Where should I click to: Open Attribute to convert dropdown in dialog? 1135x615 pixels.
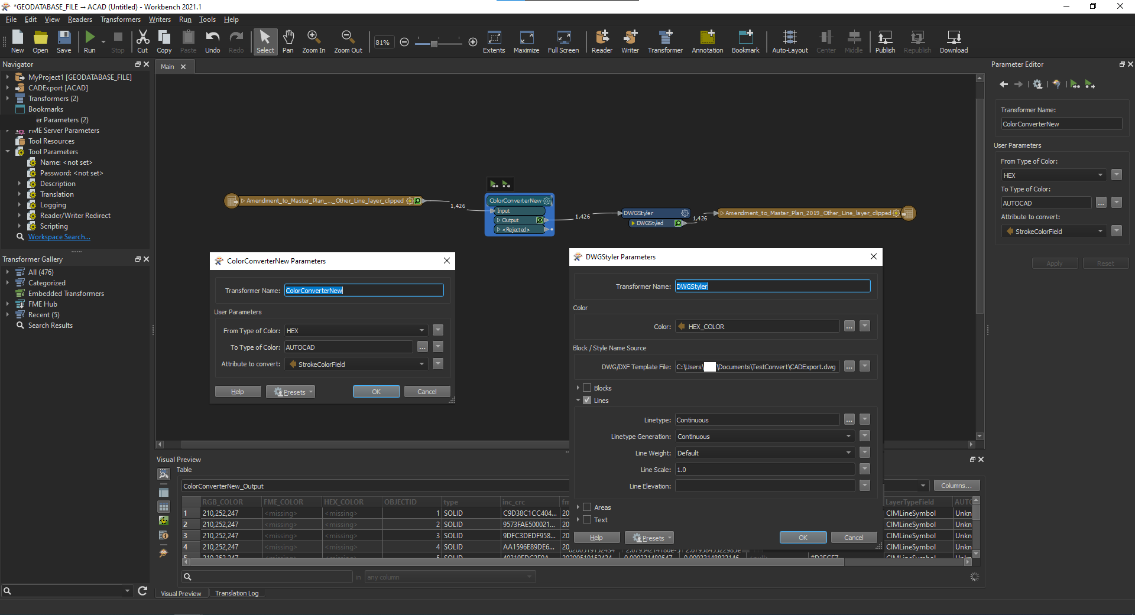pyautogui.click(x=356, y=364)
